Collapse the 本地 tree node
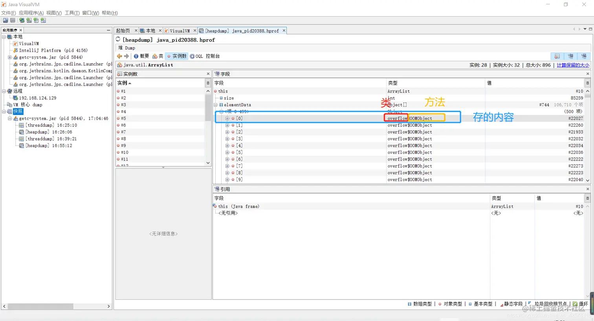The width and height of the screenshot is (594, 321). (4, 37)
